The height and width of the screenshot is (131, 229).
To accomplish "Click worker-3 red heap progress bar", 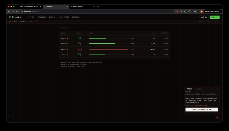I will [110, 49].
